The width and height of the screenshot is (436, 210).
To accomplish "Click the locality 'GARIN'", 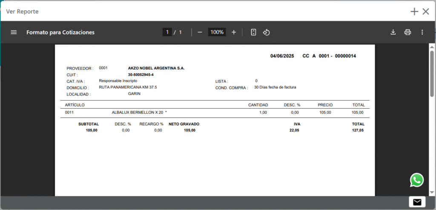I will pos(134,94).
